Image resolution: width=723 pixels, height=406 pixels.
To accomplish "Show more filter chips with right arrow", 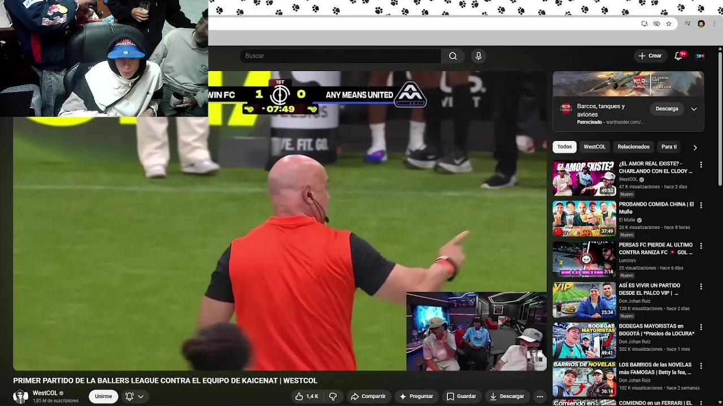I will (695, 147).
